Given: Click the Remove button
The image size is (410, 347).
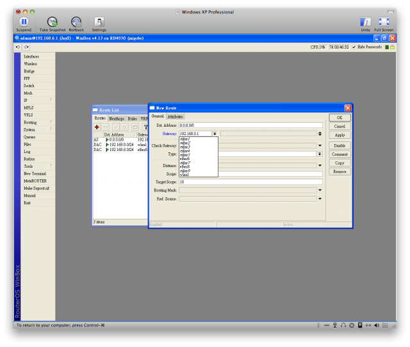Looking at the screenshot, I should (340, 172).
